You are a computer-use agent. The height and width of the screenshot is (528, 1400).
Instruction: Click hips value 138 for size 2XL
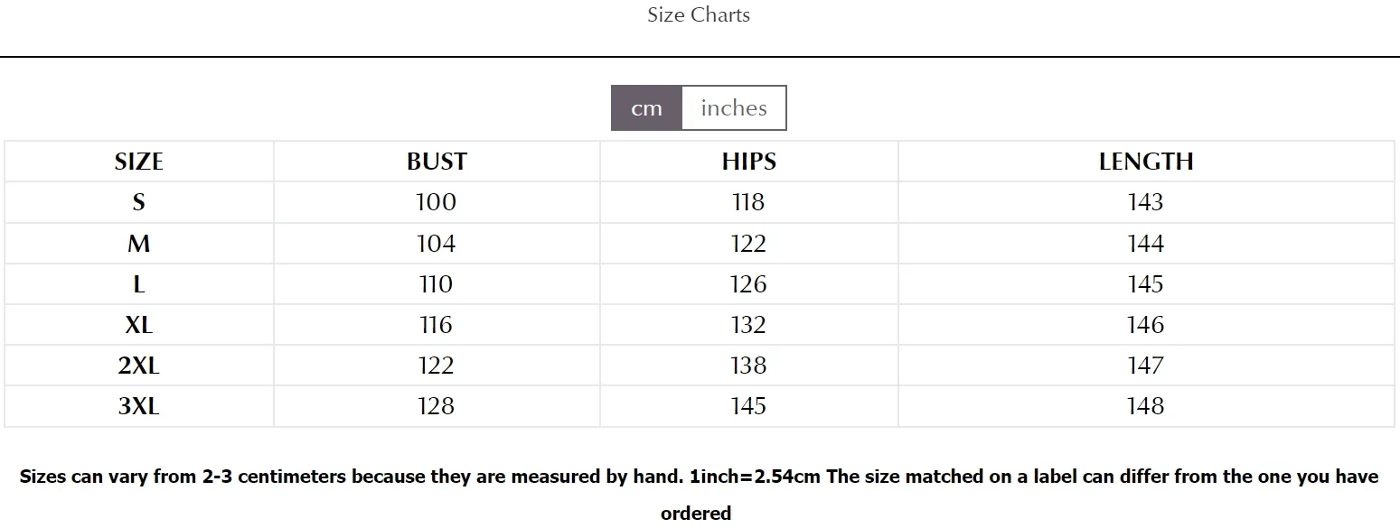click(x=748, y=366)
